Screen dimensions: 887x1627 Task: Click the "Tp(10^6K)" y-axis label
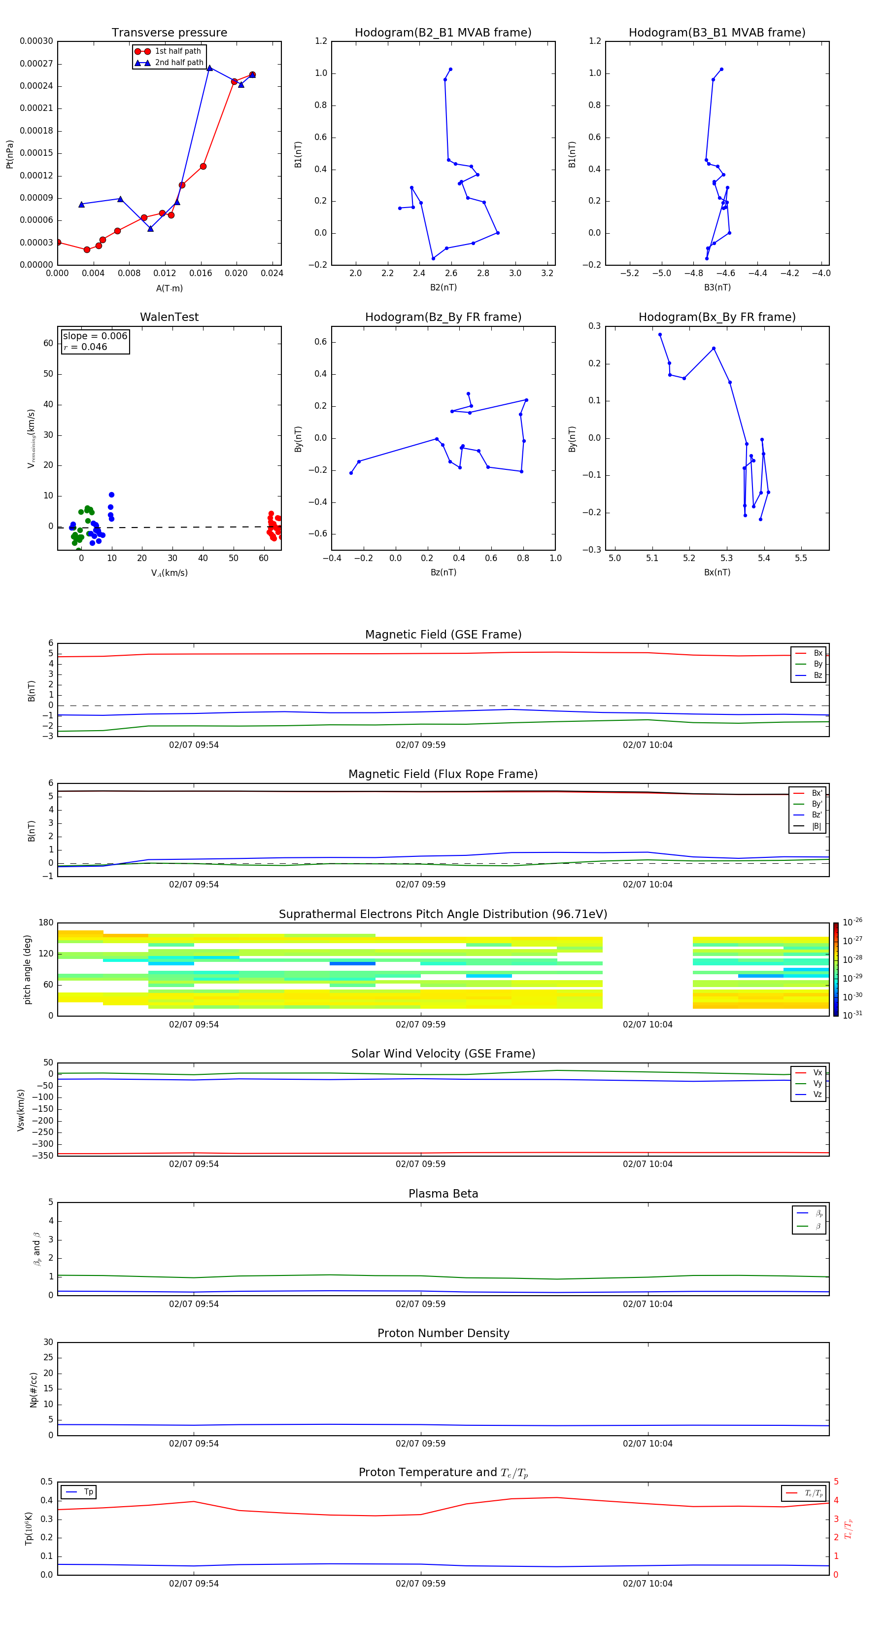pyautogui.click(x=29, y=1528)
